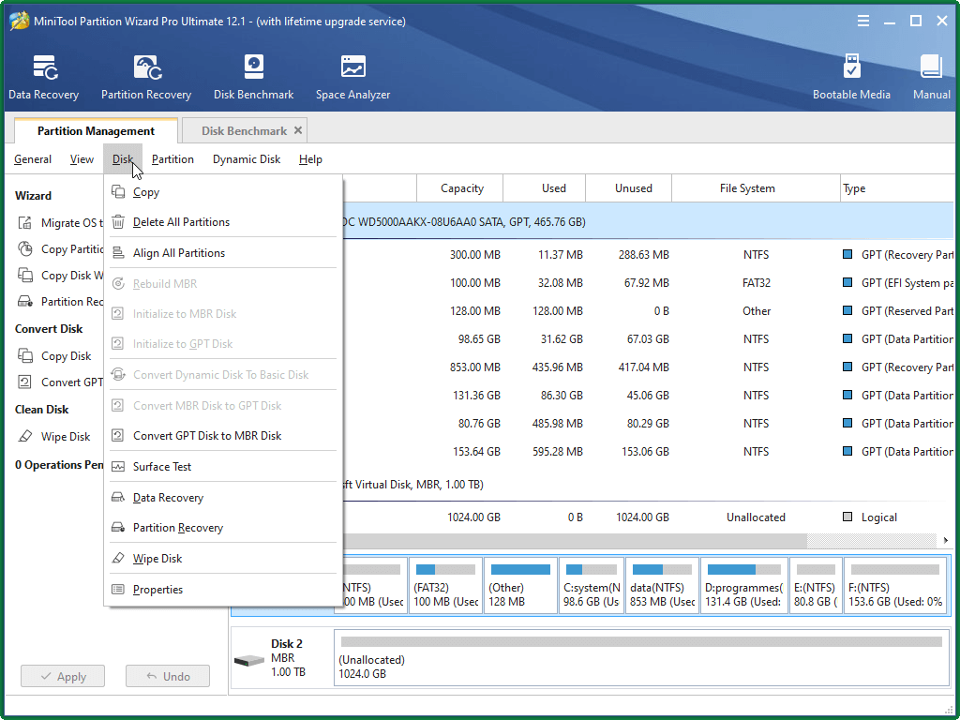Click the horizontal scrollbar right arrow
The width and height of the screenshot is (960, 720).
point(946,541)
